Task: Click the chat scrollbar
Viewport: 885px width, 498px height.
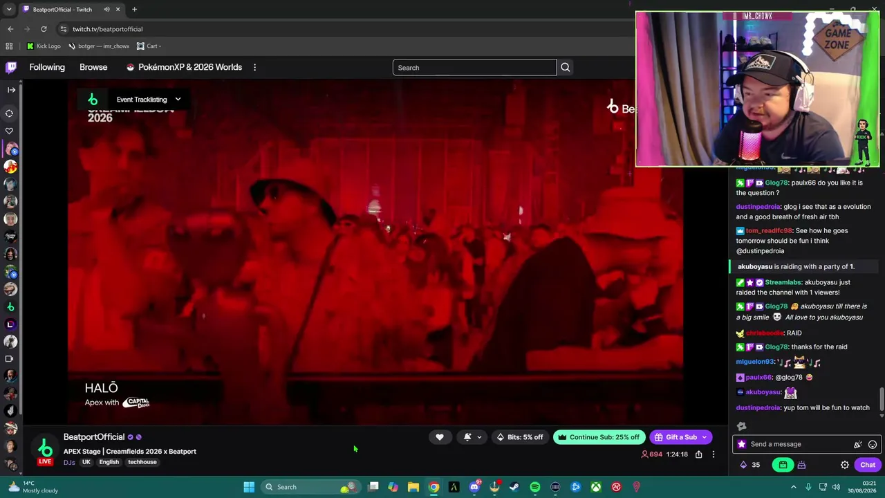Action: [882, 400]
